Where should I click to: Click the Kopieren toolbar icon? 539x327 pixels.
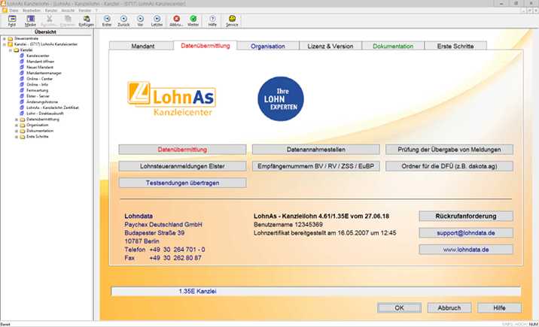[x=68, y=19]
